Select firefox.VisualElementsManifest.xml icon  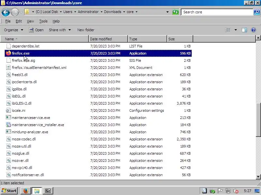click(8, 68)
